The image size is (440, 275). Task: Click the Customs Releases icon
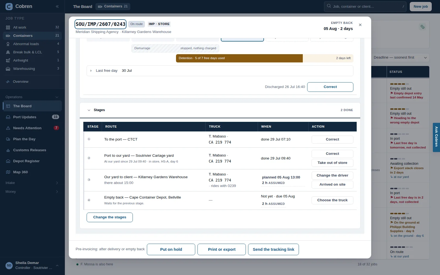pyautogui.click(x=8, y=150)
